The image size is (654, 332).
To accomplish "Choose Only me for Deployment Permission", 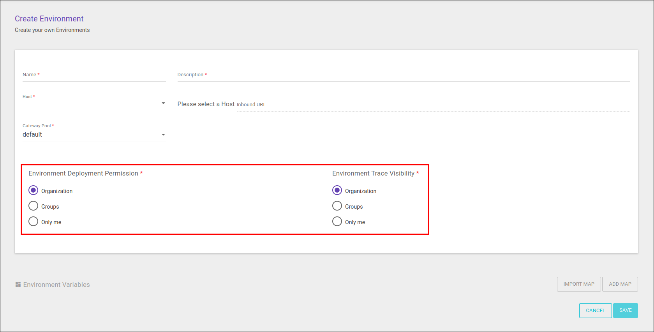I will pyautogui.click(x=33, y=221).
